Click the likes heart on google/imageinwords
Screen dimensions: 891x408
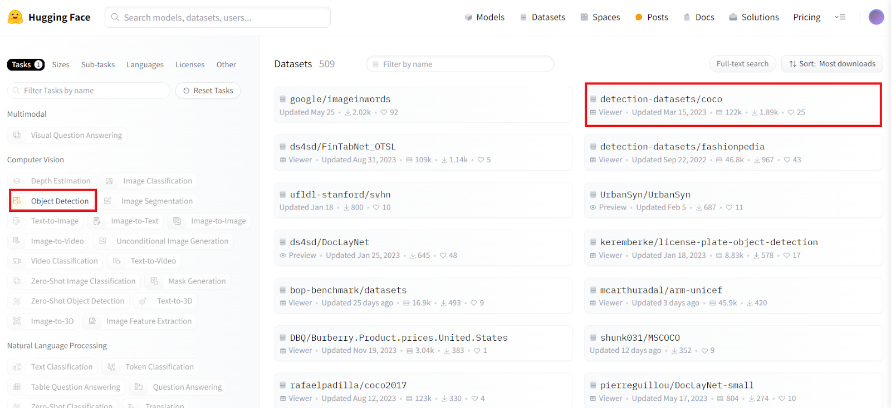pyautogui.click(x=384, y=112)
